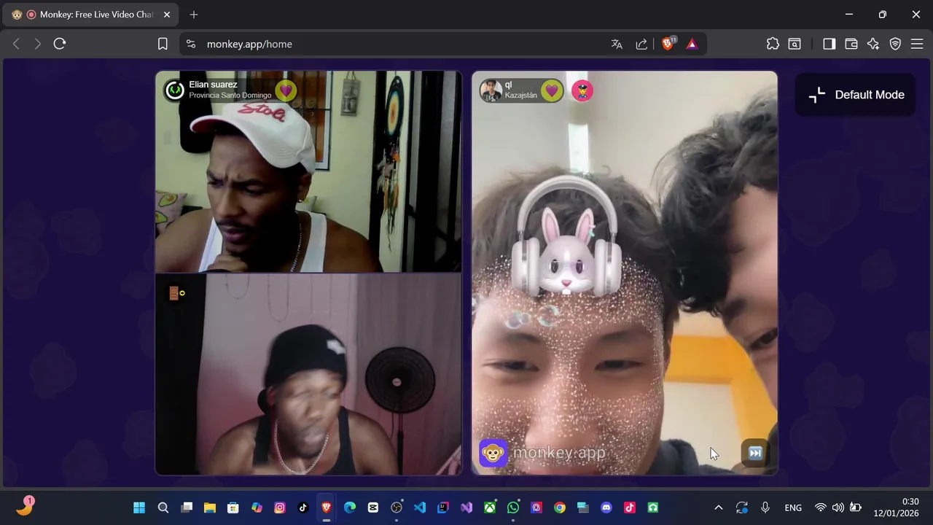Image resolution: width=933 pixels, height=525 pixels.
Task: Click the pink report icon beside ql
Action: [x=582, y=90]
